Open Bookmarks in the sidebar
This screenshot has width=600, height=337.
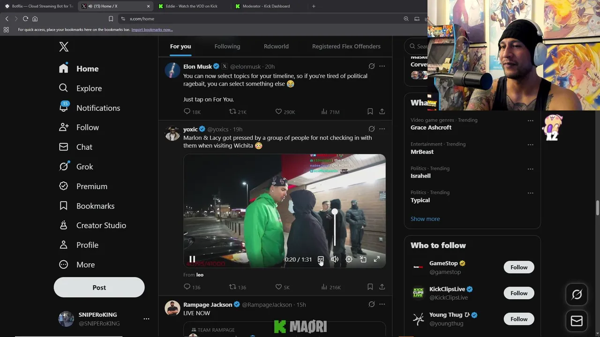click(x=87, y=206)
